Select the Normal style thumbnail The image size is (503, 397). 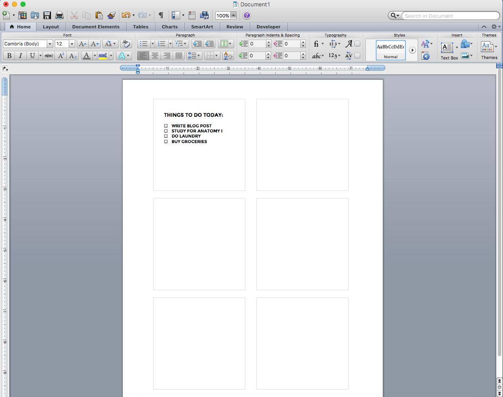click(x=390, y=51)
